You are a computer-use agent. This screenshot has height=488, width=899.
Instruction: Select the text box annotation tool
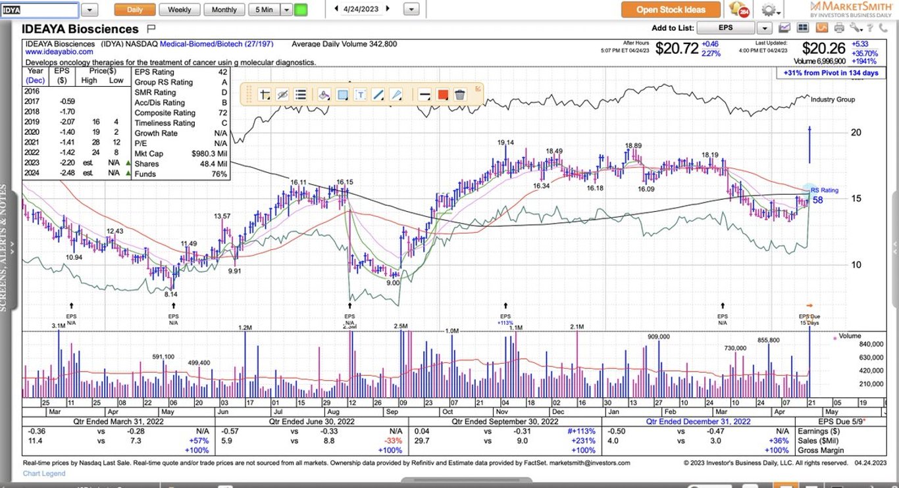pyautogui.click(x=360, y=95)
